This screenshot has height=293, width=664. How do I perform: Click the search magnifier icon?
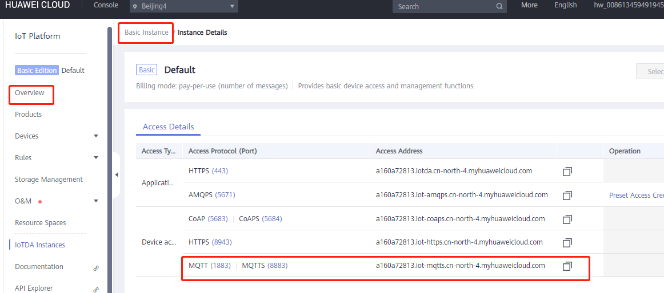[x=499, y=7]
